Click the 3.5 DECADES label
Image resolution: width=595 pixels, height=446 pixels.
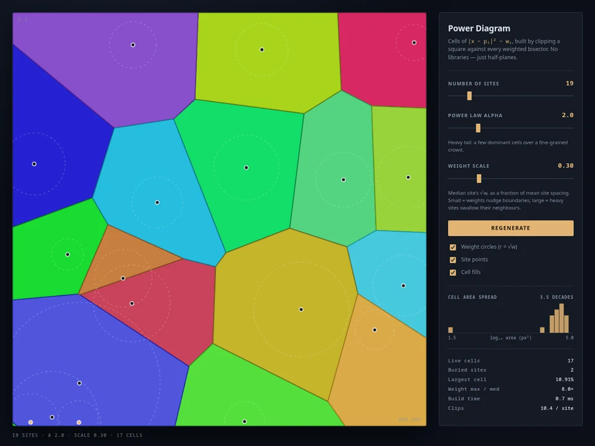(x=557, y=297)
